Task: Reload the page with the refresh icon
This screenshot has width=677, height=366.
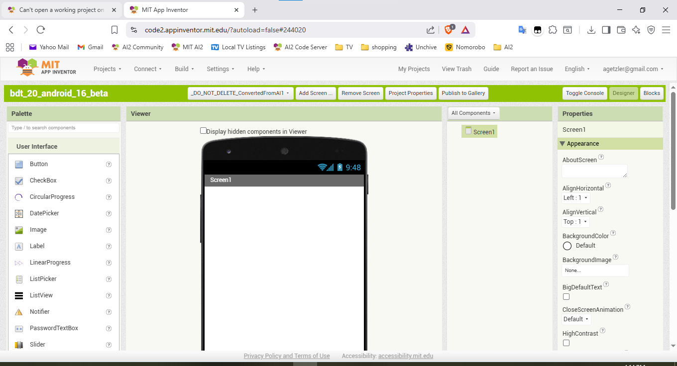Action: 41,30
